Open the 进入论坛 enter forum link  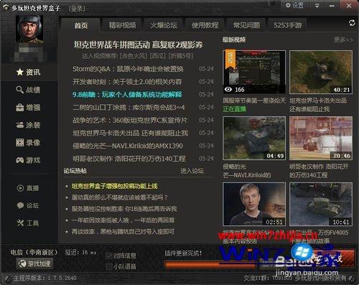(192, 171)
